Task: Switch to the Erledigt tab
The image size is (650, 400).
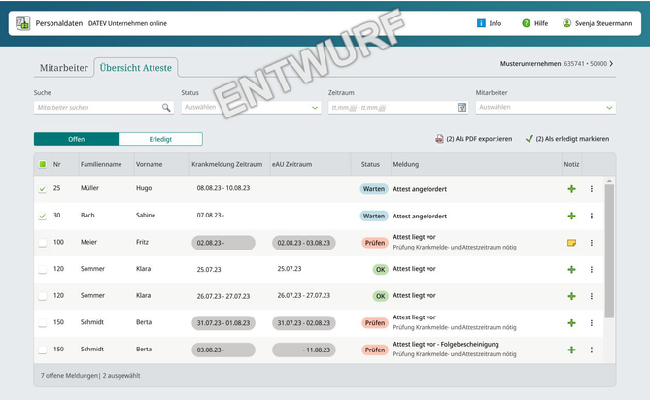Action: pos(160,139)
